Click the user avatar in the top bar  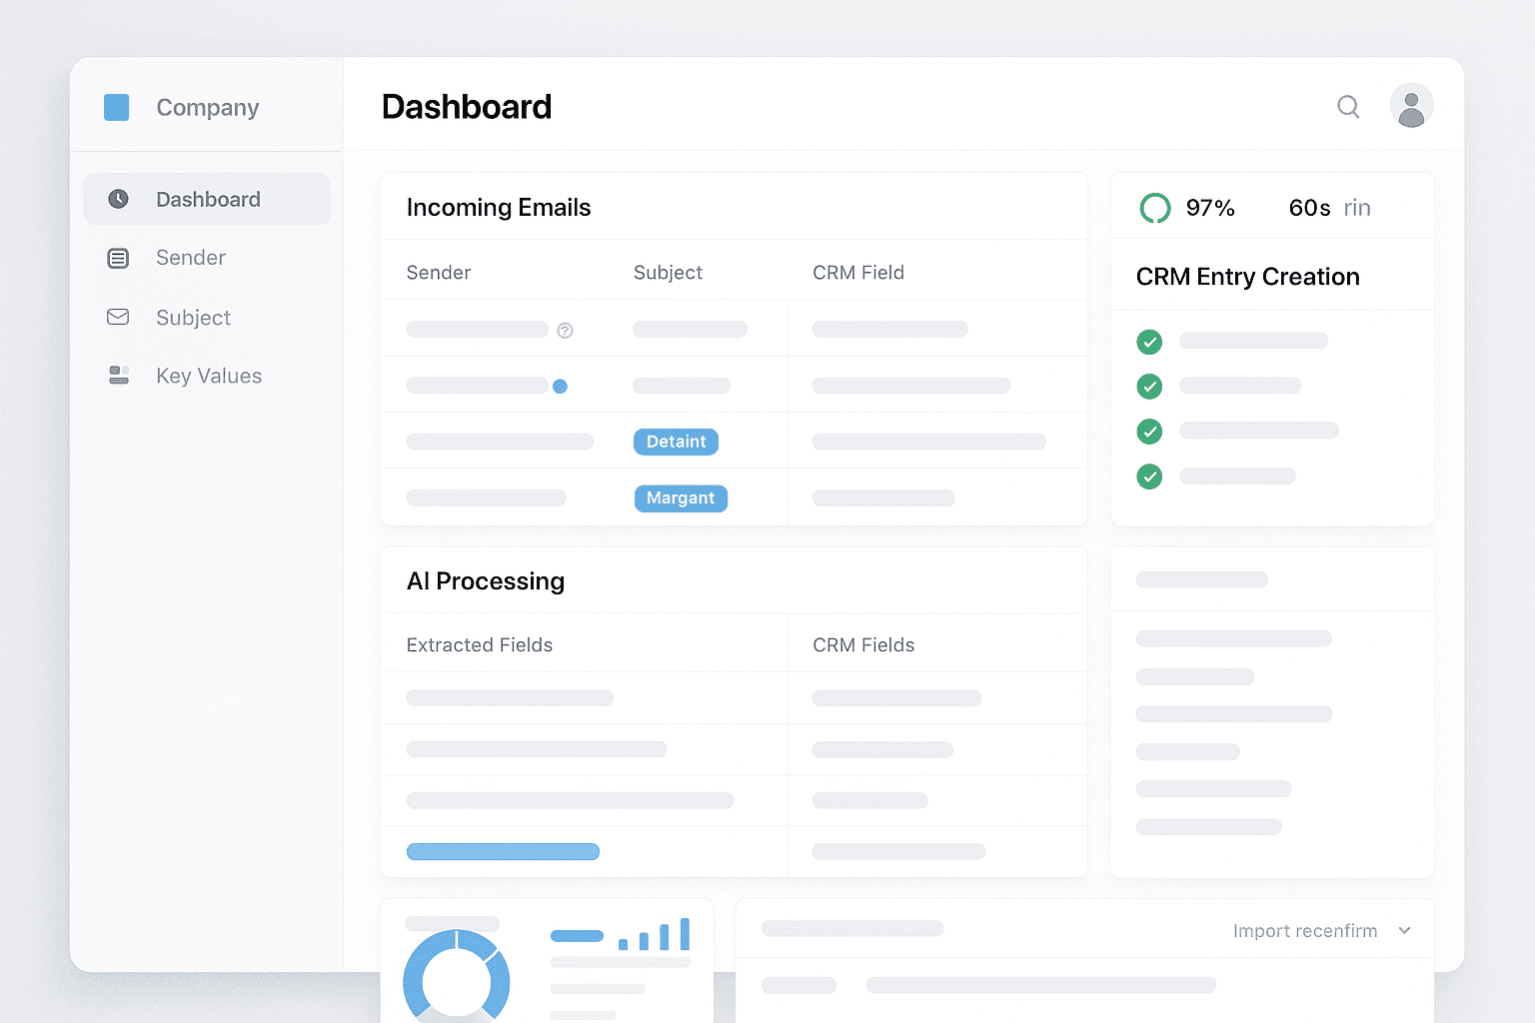pos(1411,105)
